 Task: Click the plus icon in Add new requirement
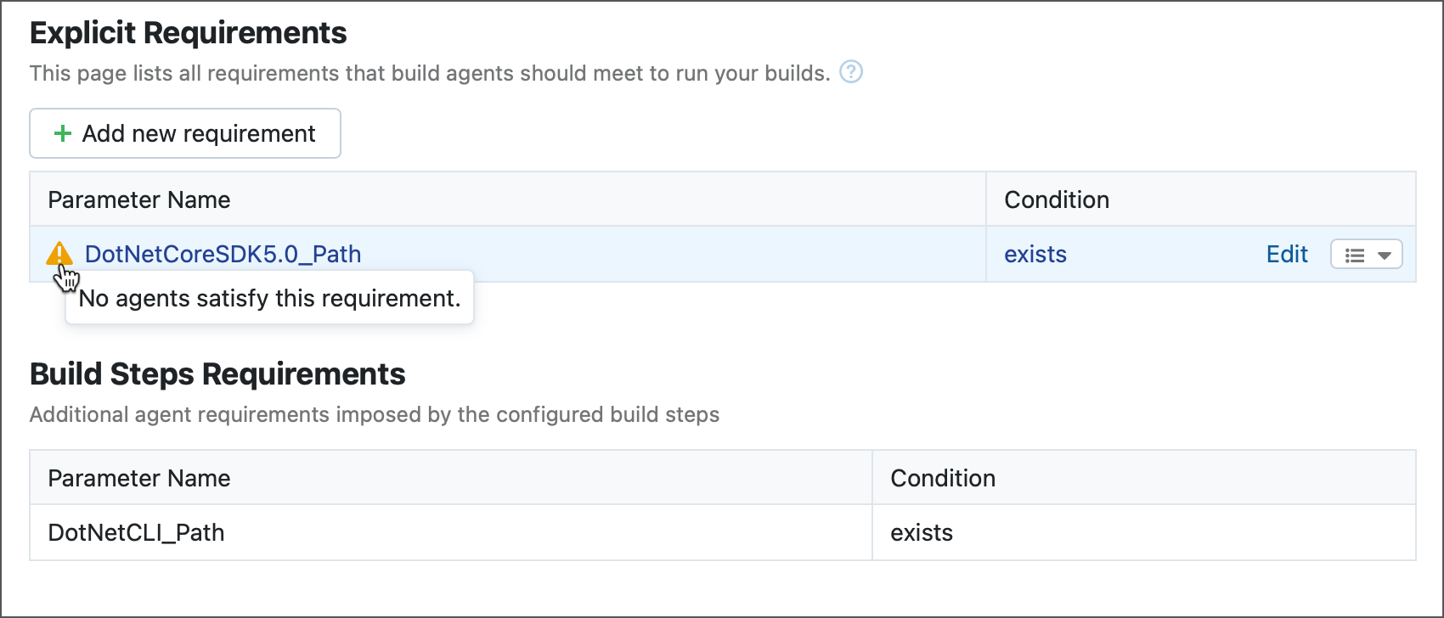pyautogui.click(x=62, y=133)
